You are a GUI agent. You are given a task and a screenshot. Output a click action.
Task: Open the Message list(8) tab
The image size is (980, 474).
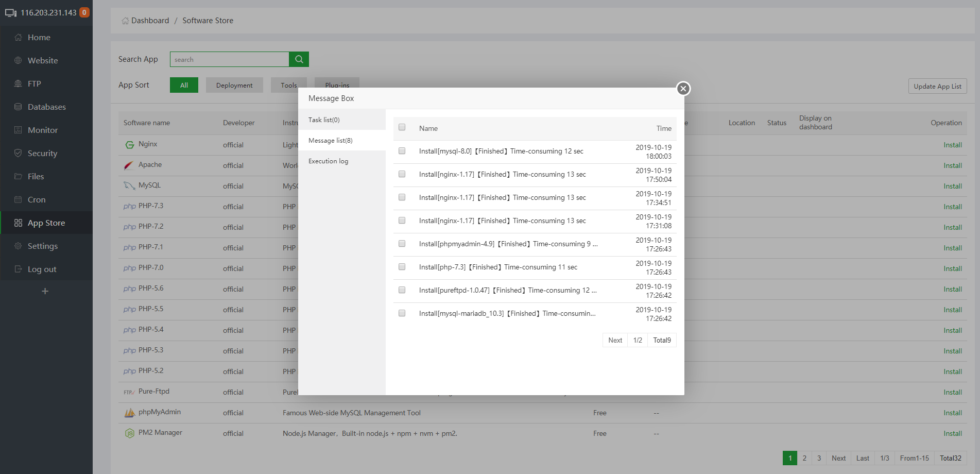[x=342, y=140]
